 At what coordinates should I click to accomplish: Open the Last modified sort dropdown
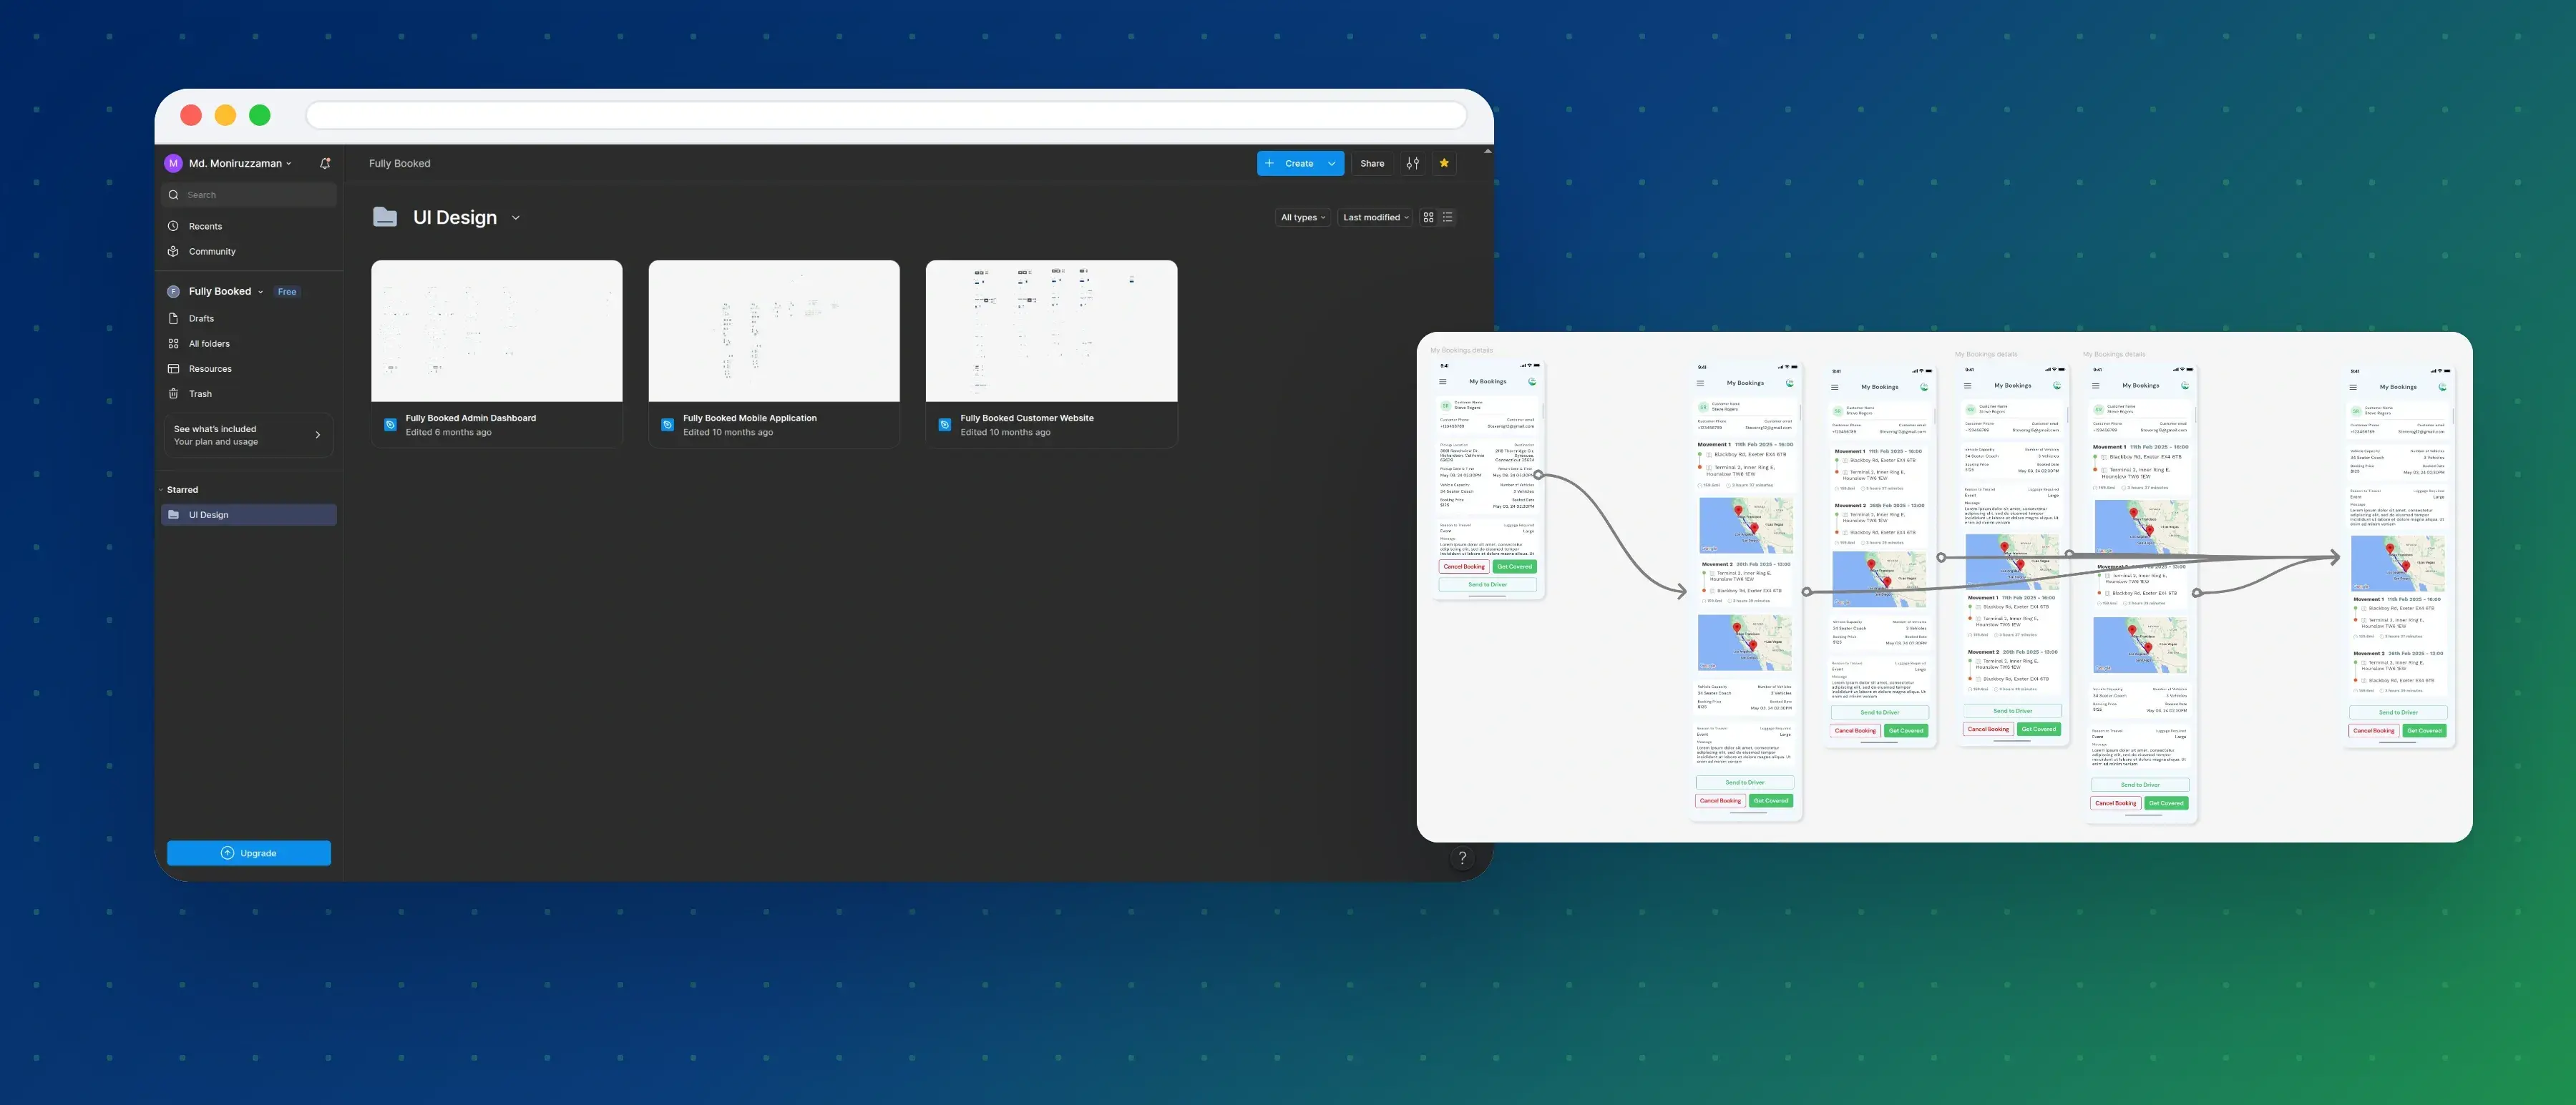[1376, 217]
